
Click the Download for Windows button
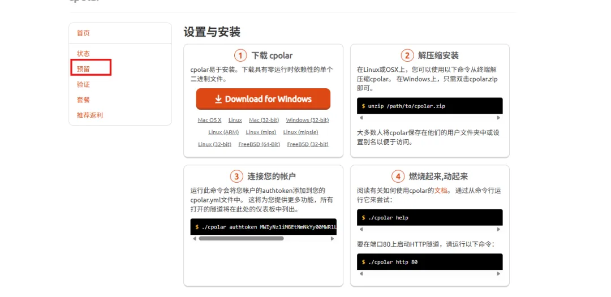coord(263,99)
